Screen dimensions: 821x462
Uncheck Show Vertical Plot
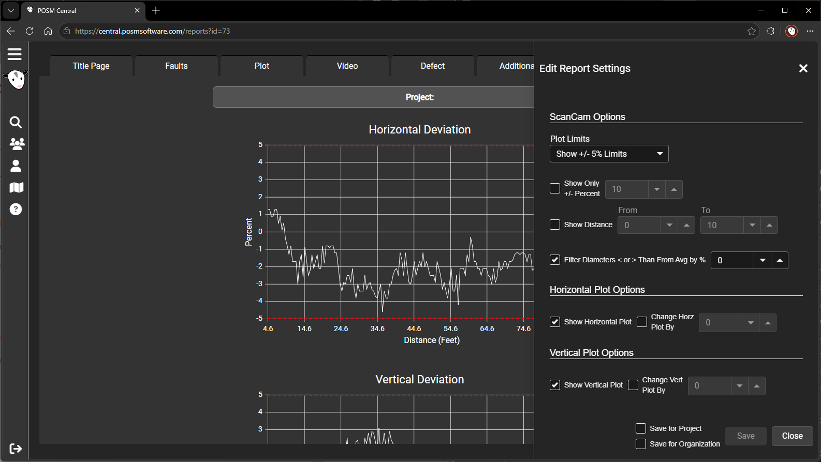[x=555, y=385]
